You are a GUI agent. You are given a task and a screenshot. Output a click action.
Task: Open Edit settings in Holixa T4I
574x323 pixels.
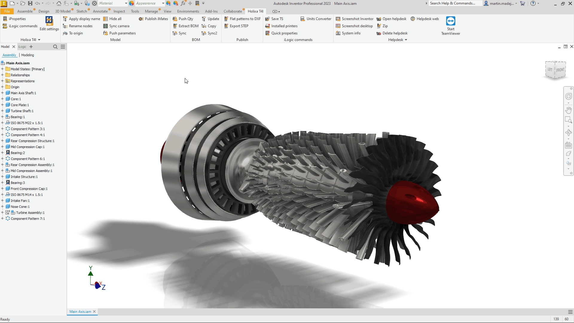[49, 23]
